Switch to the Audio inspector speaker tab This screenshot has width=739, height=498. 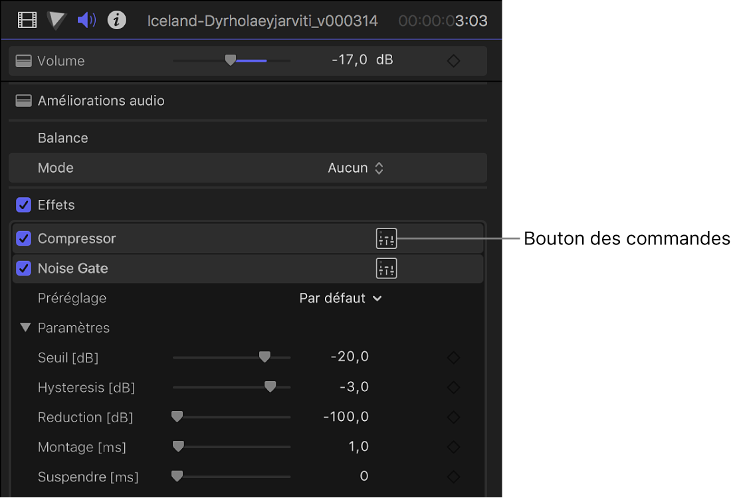86,20
